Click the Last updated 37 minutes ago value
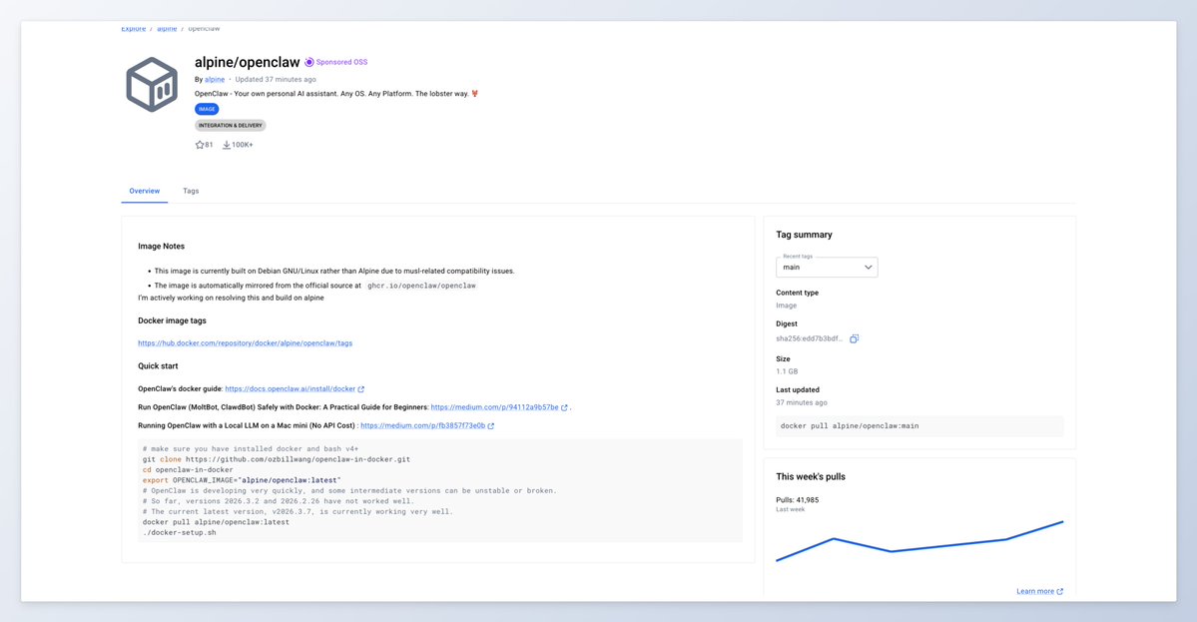1197x622 pixels. click(802, 403)
